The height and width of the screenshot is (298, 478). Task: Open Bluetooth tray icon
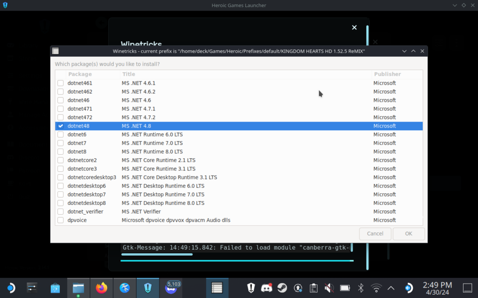coord(361,288)
